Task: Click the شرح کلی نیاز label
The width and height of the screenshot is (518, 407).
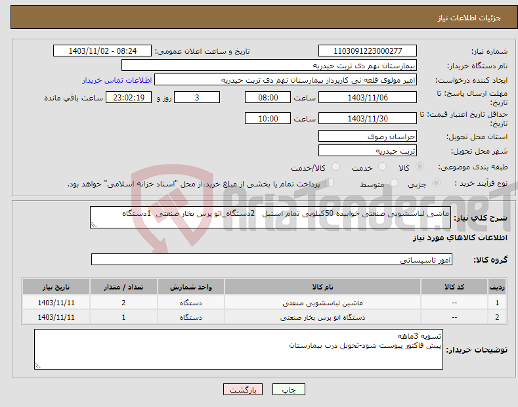Action: tap(481, 218)
